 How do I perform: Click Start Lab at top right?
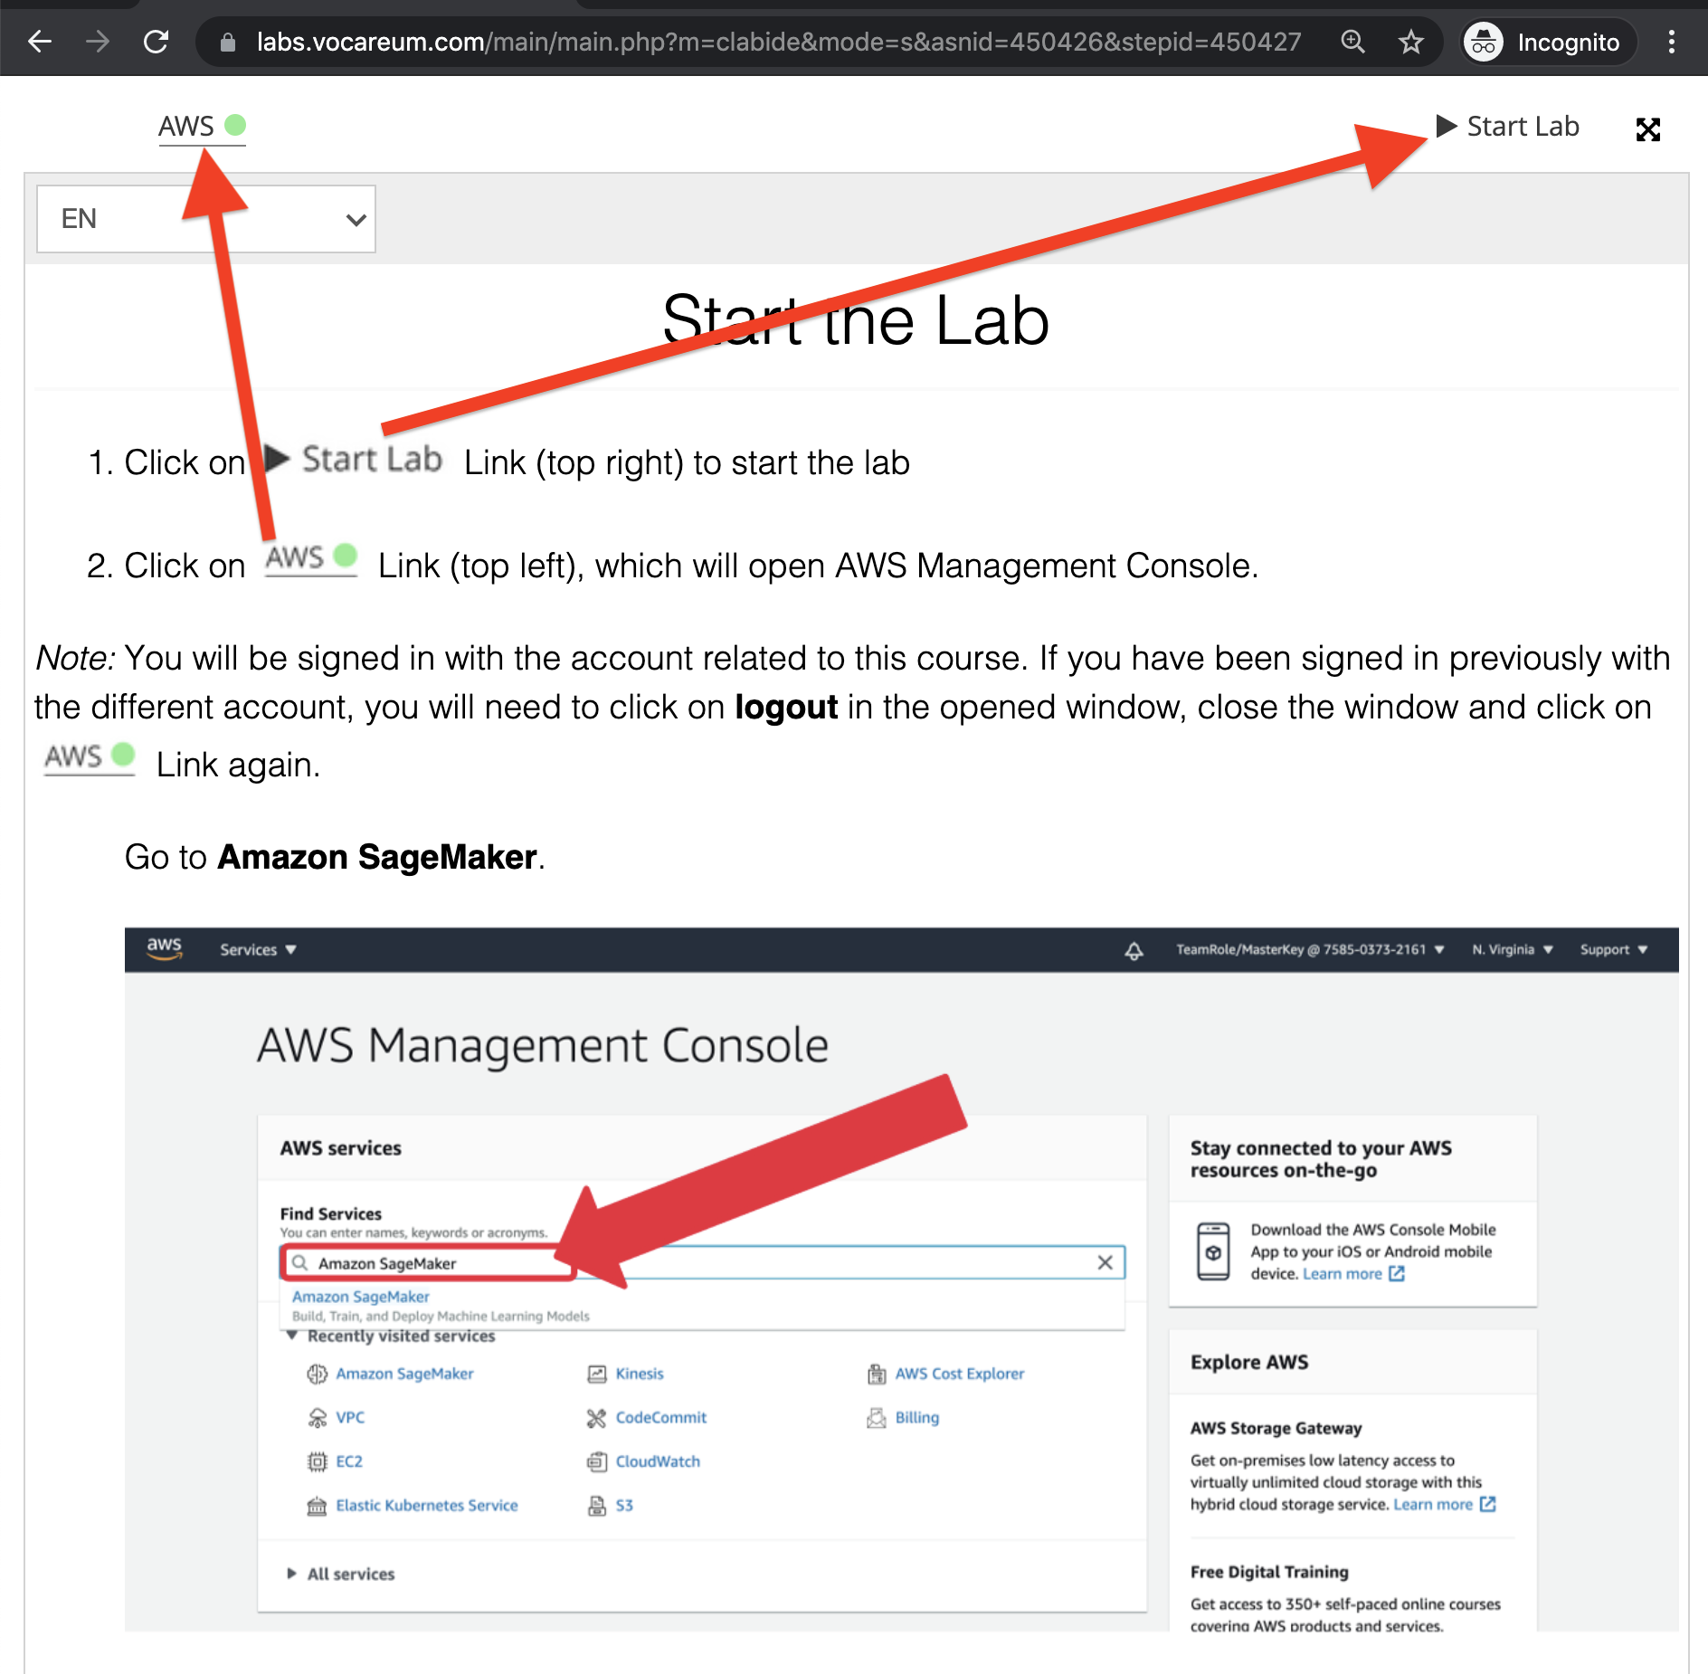pyautogui.click(x=1508, y=126)
